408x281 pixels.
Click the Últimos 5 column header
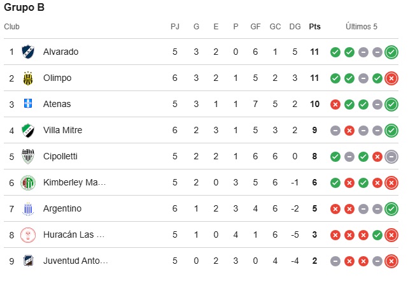pos(362,26)
